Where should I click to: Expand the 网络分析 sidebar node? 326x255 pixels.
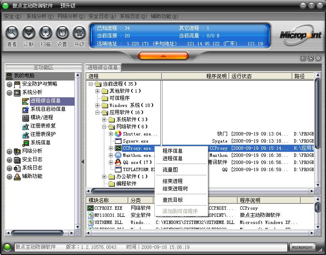coord(9,151)
